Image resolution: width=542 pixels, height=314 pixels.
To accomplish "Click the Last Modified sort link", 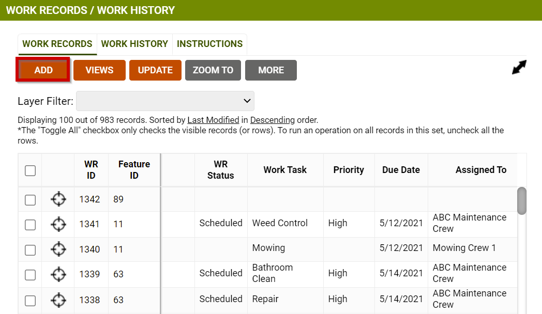I will point(213,120).
